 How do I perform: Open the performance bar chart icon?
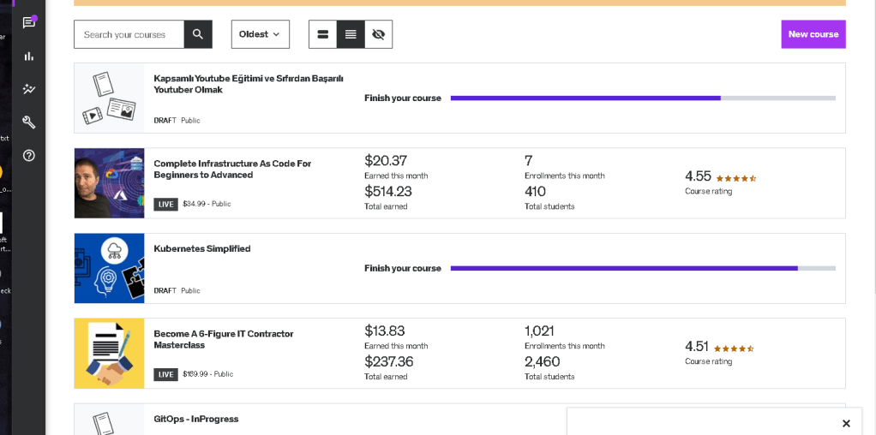(x=29, y=56)
